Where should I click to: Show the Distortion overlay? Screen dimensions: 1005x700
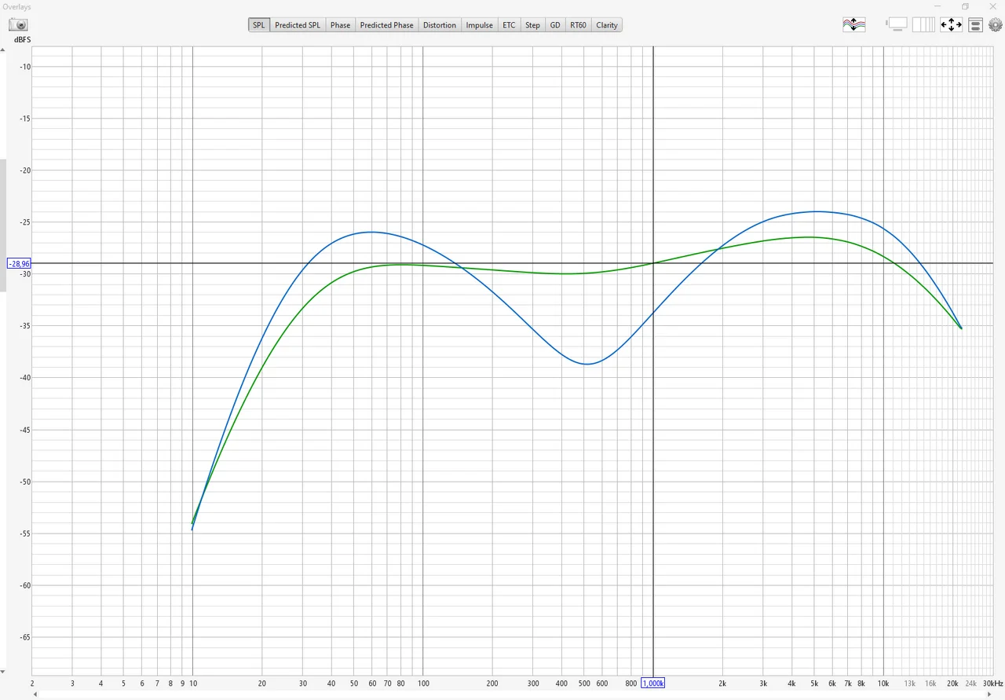pos(439,25)
